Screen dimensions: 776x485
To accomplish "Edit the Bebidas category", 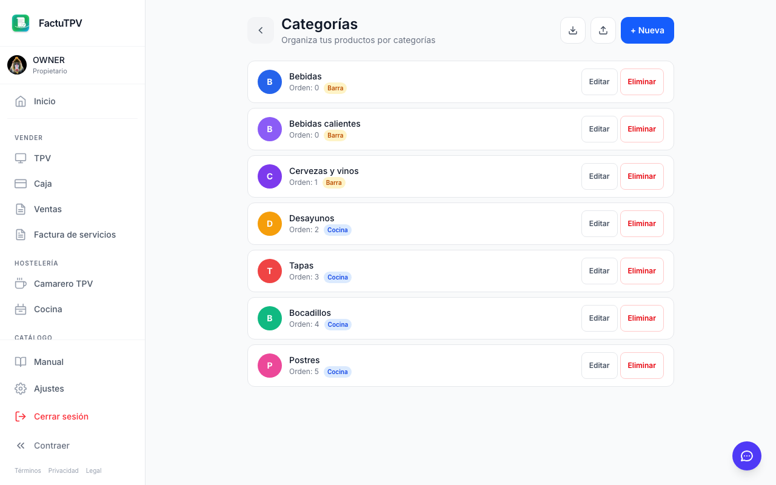I will (600, 82).
